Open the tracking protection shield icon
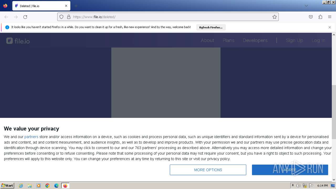Viewport: 336px width, 189px height. 61,17
